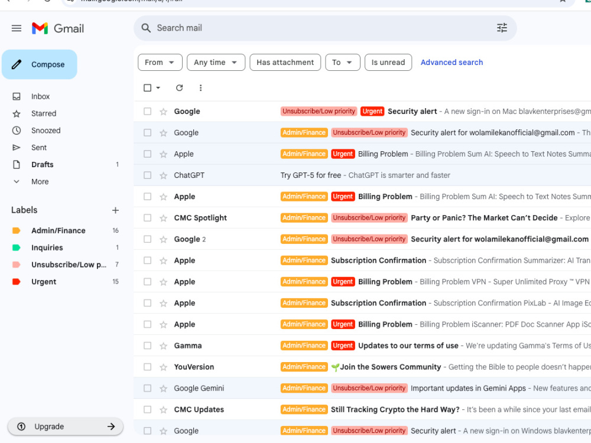Screen dimensions: 591x443
Task: Open the main menu hamburger icon
Action: click(16, 28)
